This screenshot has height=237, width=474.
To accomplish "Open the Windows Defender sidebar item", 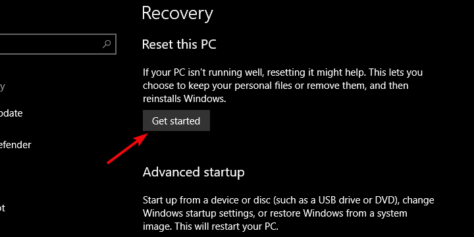I will [x=15, y=145].
